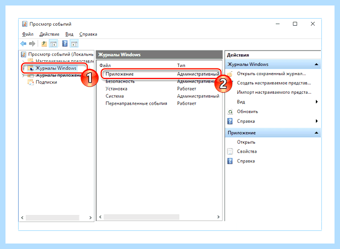The image size is (340, 249).
Task: Select the Безопасность log row
Action: [161, 81]
